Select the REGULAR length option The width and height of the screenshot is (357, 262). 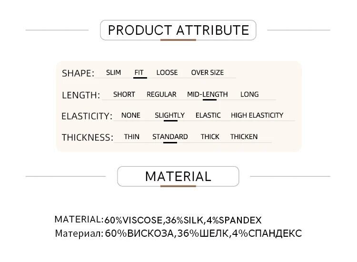click(161, 94)
